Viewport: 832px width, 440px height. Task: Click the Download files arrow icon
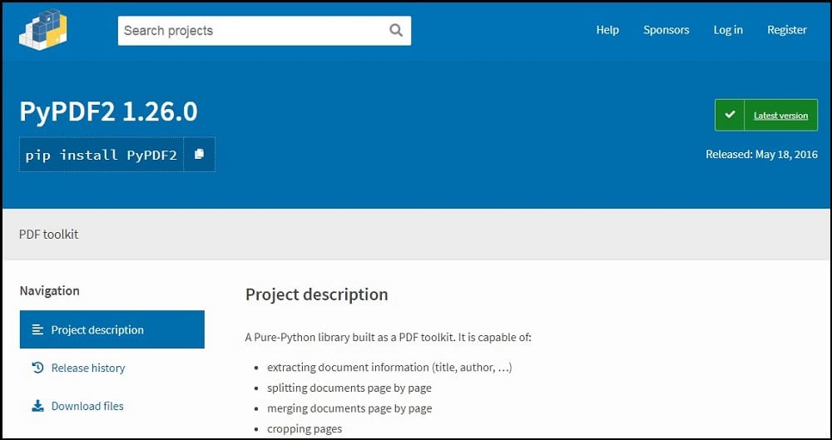pos(37,406)
